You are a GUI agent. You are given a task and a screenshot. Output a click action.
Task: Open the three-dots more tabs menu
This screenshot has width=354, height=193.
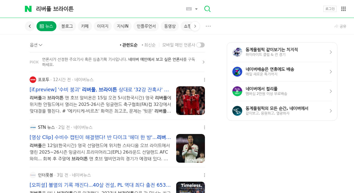pos(208,26)
